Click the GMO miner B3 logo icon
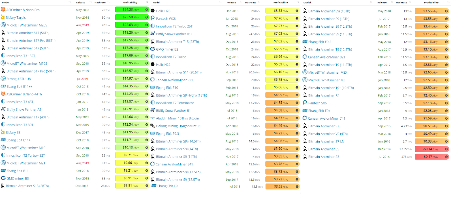This screenshot has height=197, width=453. click(3, 178)
